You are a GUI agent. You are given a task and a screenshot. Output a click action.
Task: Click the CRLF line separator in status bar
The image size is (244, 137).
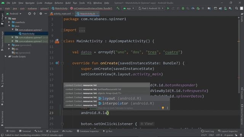[x=211, y=135]
